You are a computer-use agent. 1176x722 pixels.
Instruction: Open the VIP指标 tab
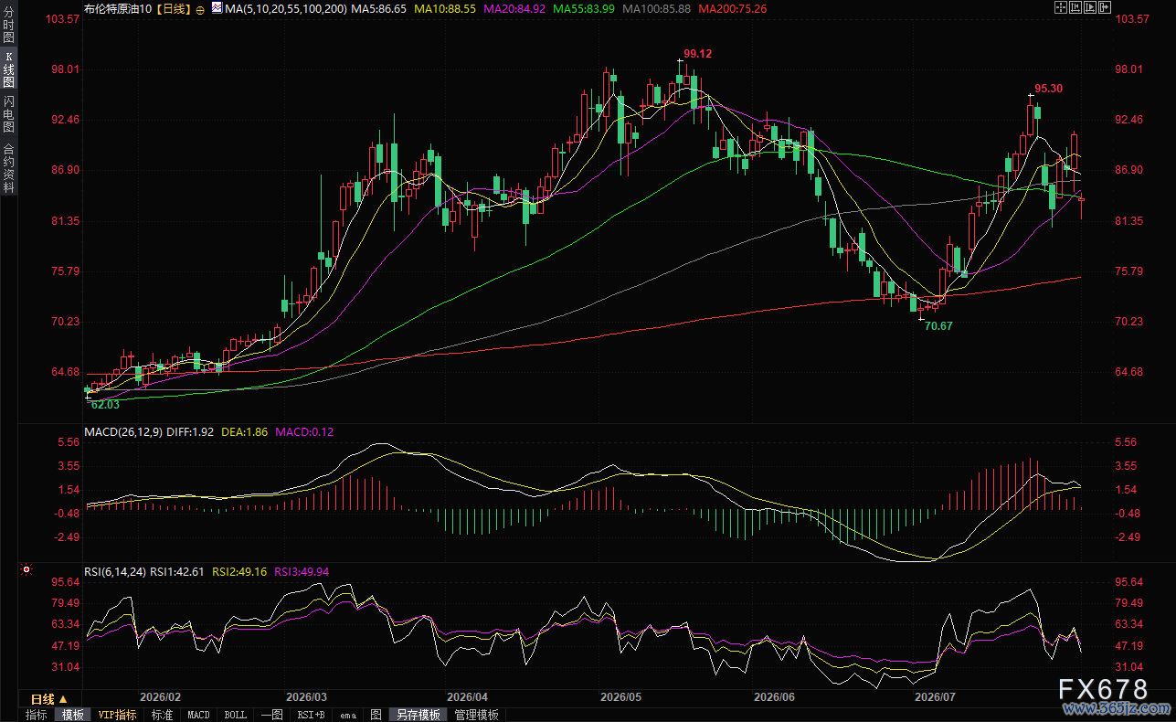pos(118,715)
